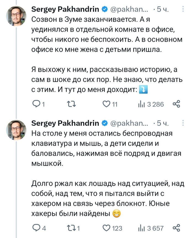This screenshot has height=238, width=193.
Task: Like the first tweet with 11 likes
Action: pyautogui.click(x=106, y=104)
